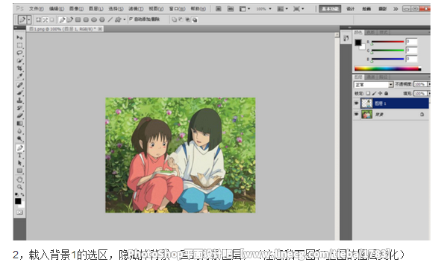The width and height of the screenshot is (432, 268).
Task: Switch to the Channels panel tab
Action: [371, 77]
